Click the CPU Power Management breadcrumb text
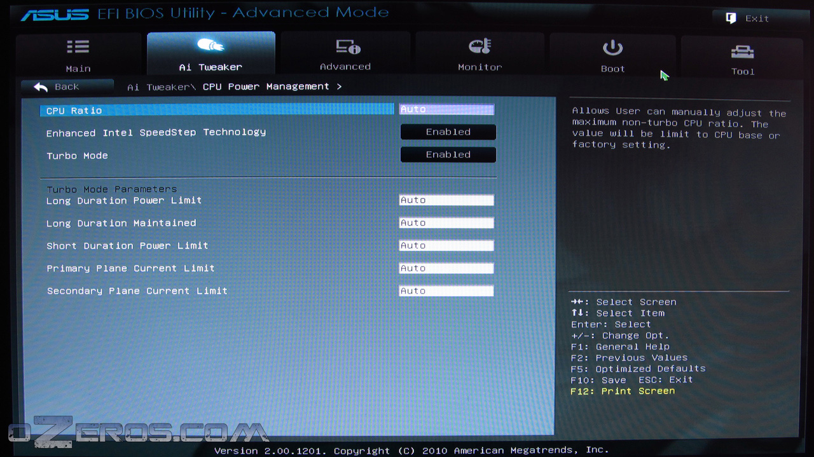The width and height of the screenshot is (814, 457). click(x=266, y=86)
